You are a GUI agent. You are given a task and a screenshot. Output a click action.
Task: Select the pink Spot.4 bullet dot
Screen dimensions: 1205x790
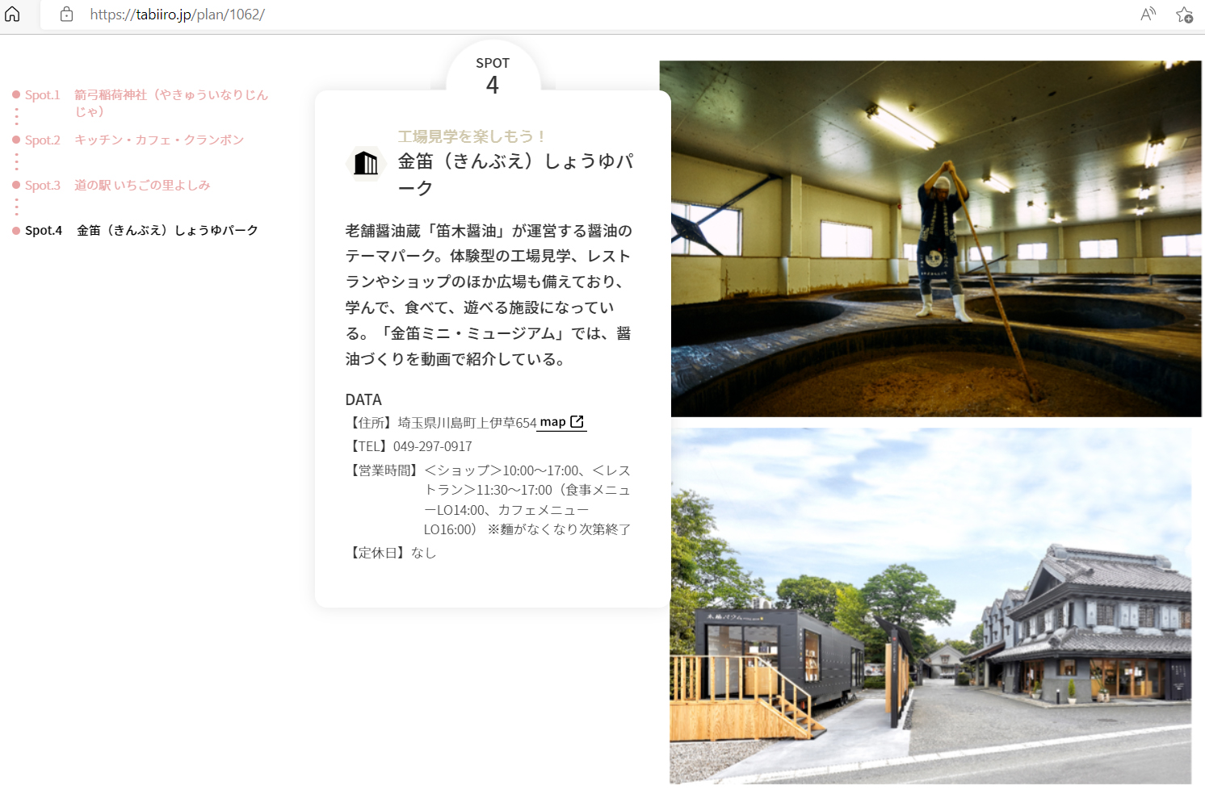pyautogui.click(x=16, y=231)
